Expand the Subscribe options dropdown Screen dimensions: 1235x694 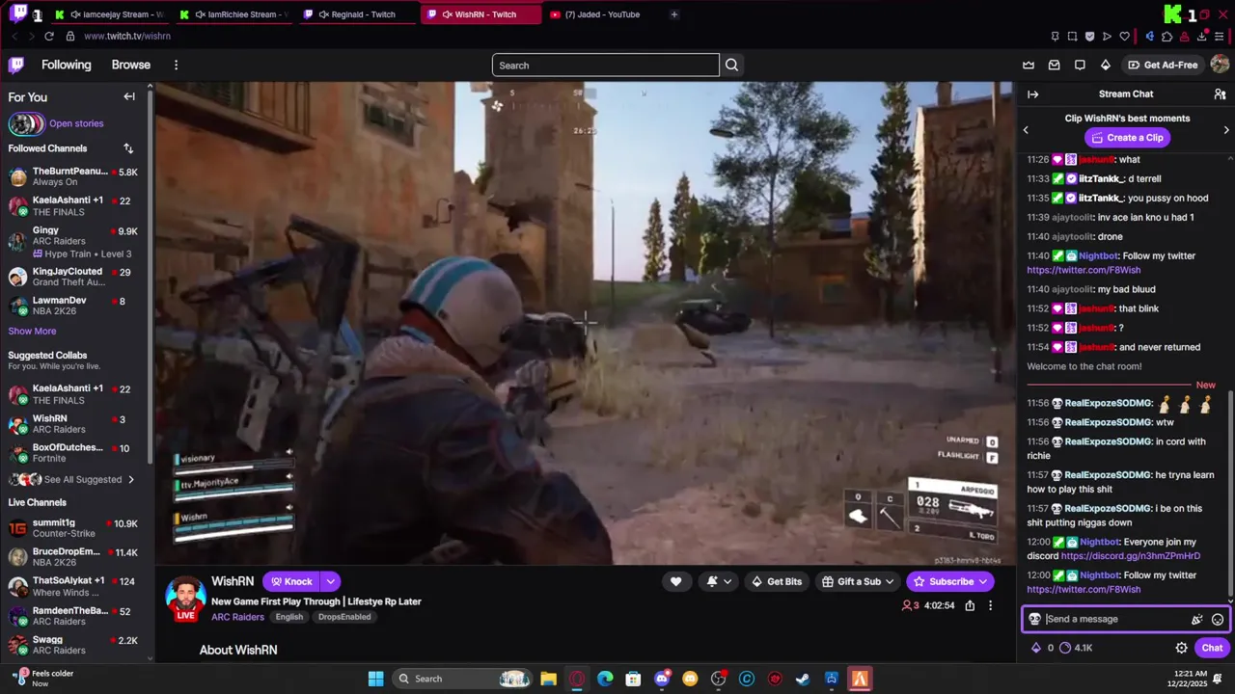pos(983,581)
